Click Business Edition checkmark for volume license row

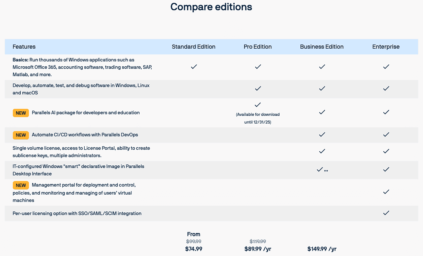[x=322, y=151]
